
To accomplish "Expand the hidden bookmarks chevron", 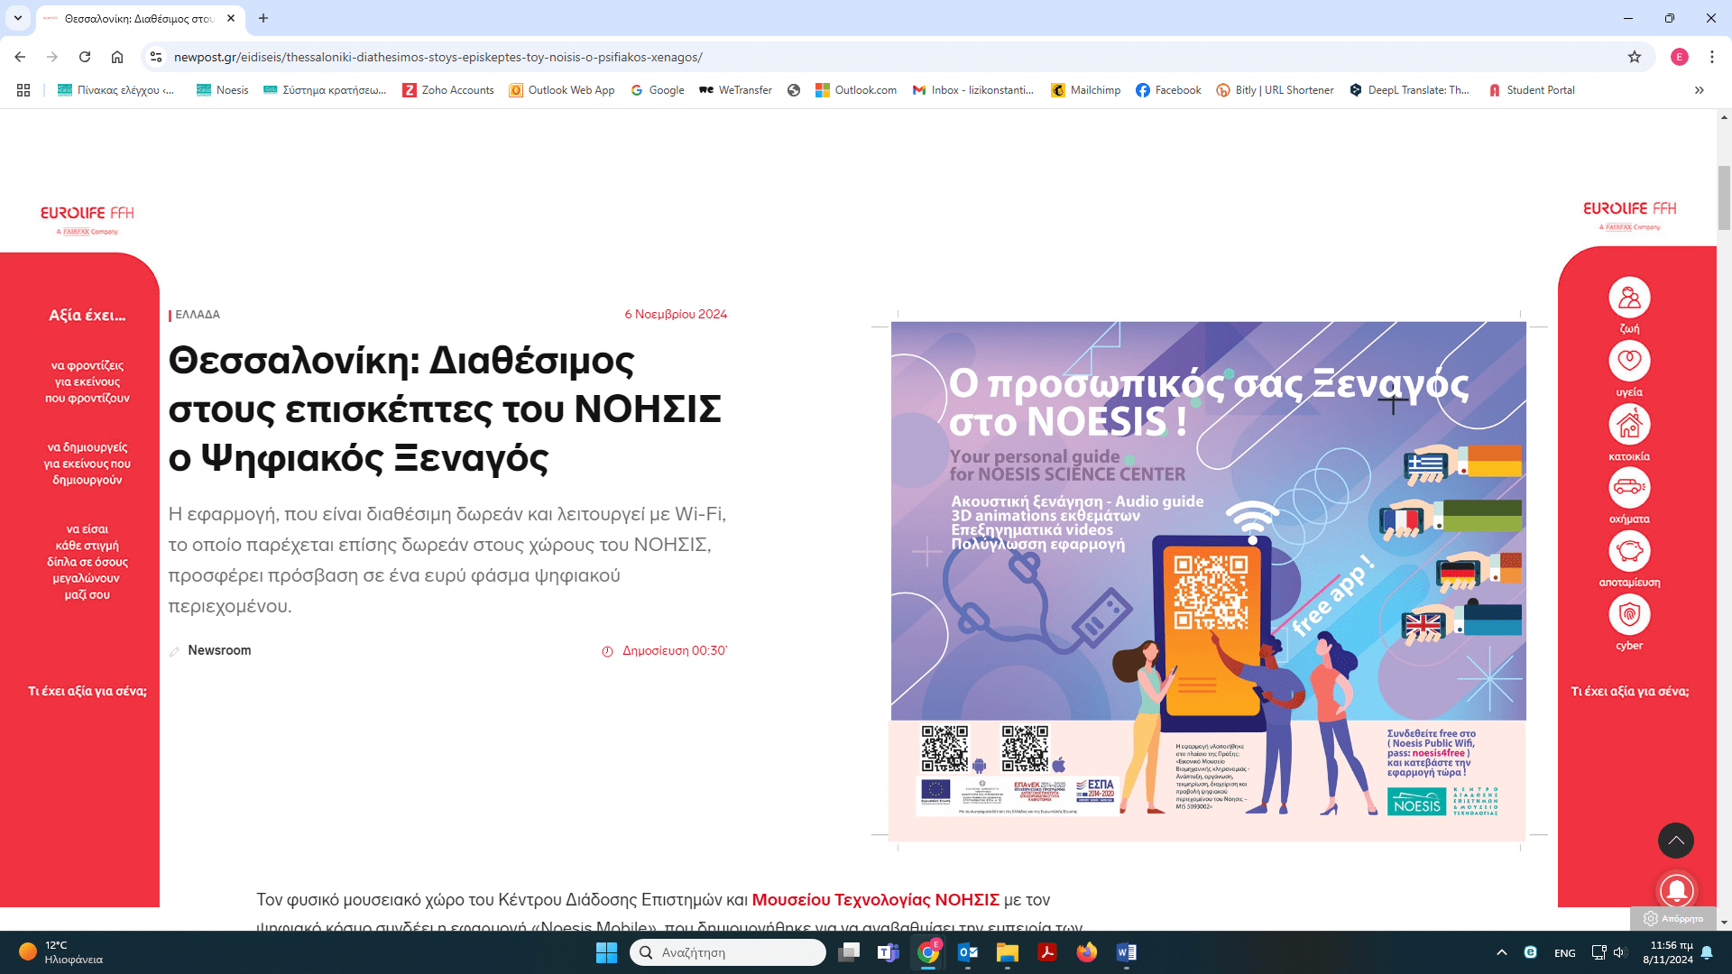I will [1700, 90].
